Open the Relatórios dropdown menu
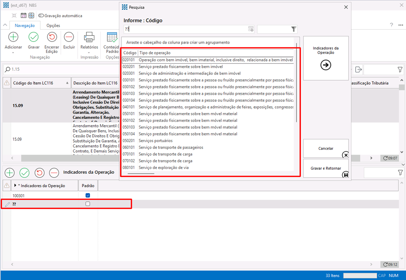Image resolution: width=406 pixels, height=280 pixels. click(x=89, y=53)
